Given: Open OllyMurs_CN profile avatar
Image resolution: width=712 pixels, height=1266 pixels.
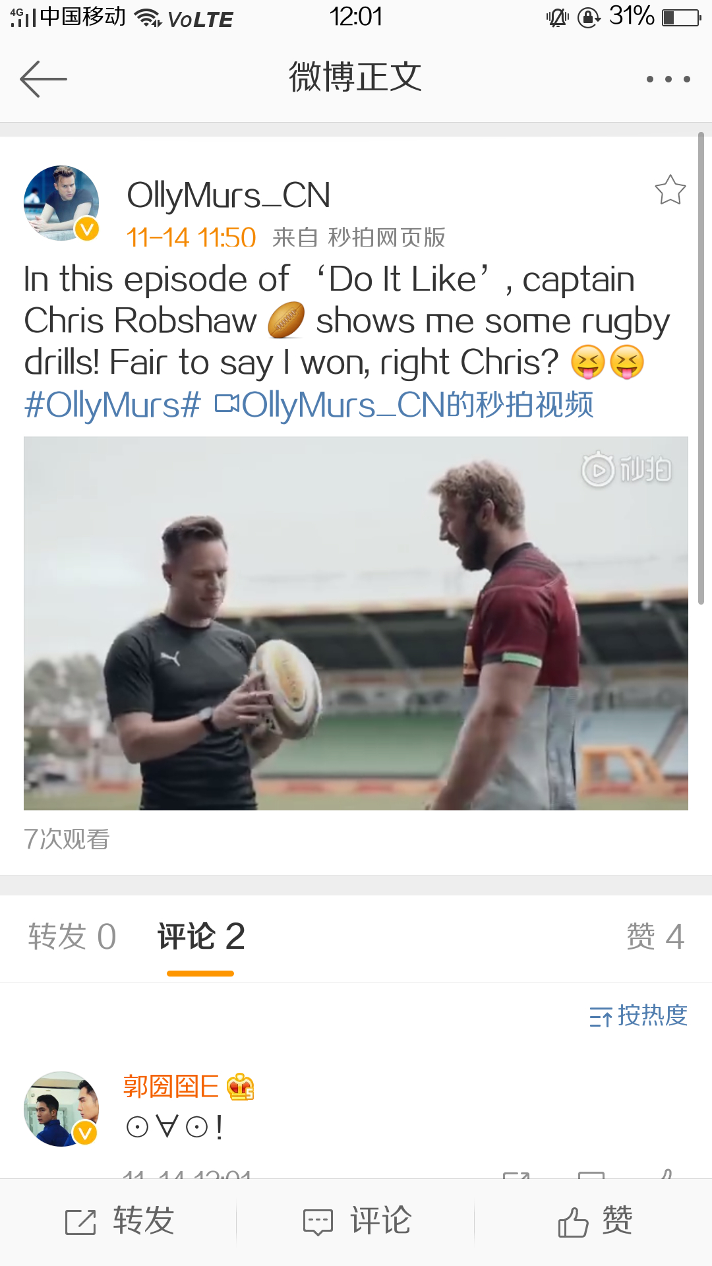Looking at the screenshot, I should pos(61,203).
